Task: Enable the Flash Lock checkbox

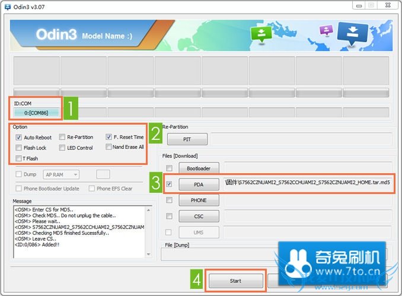Action: 18,148
